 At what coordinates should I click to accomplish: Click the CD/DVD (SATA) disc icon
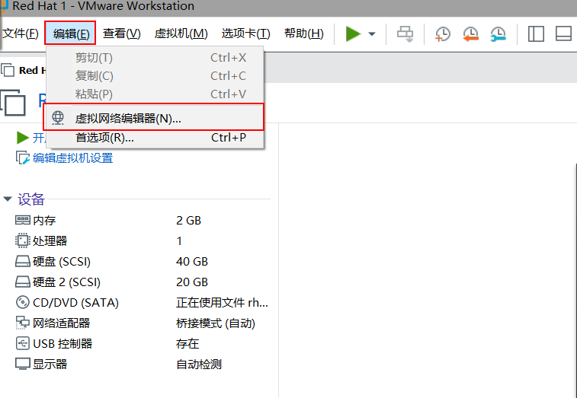tap(22, 302)
